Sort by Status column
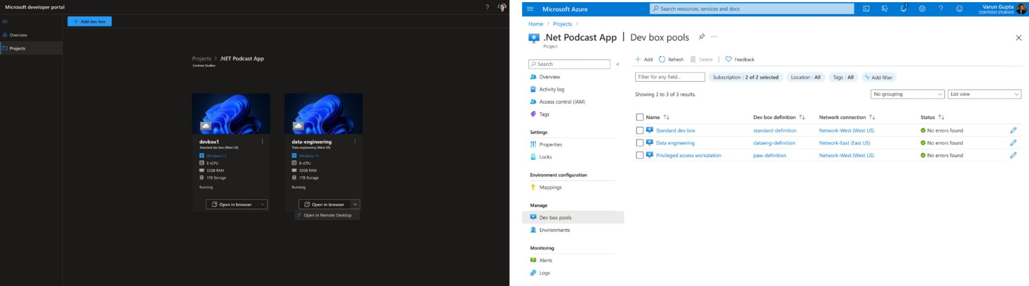 pyautogui.click(x=933, y=117)
